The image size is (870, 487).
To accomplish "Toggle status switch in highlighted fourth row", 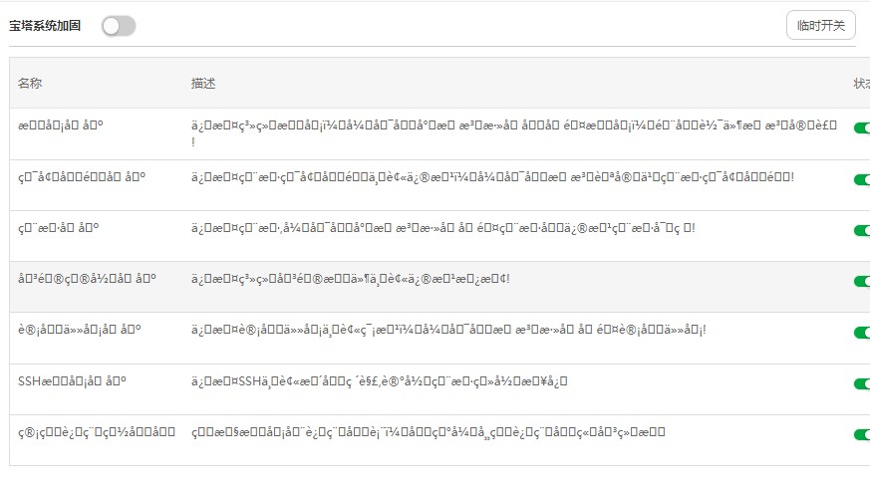I will [x=862, y=282].
